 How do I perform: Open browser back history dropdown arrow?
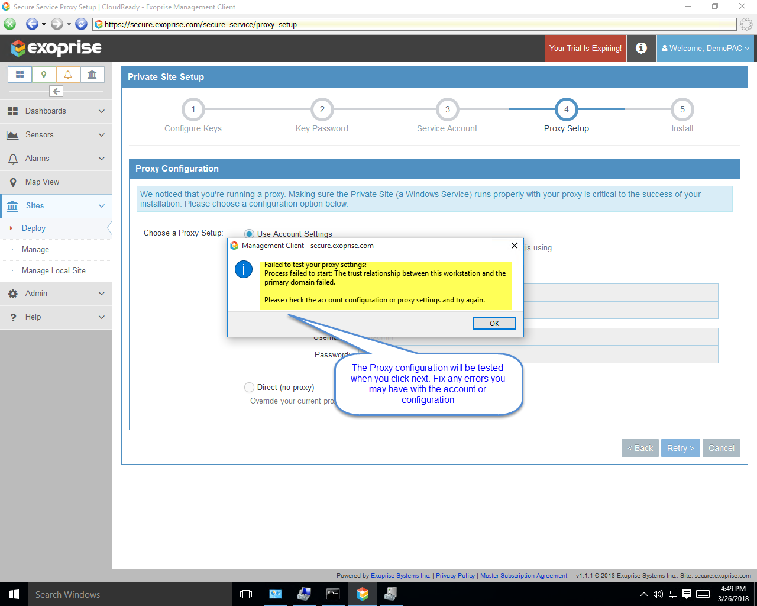pos(44,24)
